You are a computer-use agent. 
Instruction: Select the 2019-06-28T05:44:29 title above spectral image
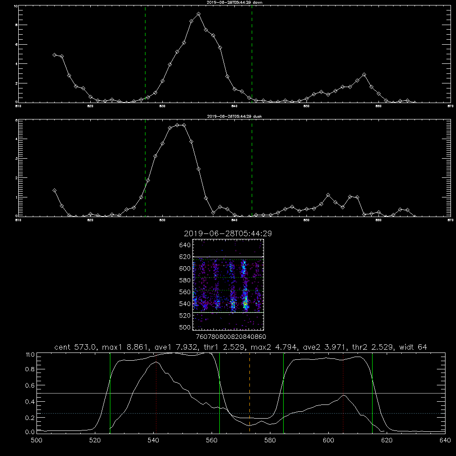point(228,233)
